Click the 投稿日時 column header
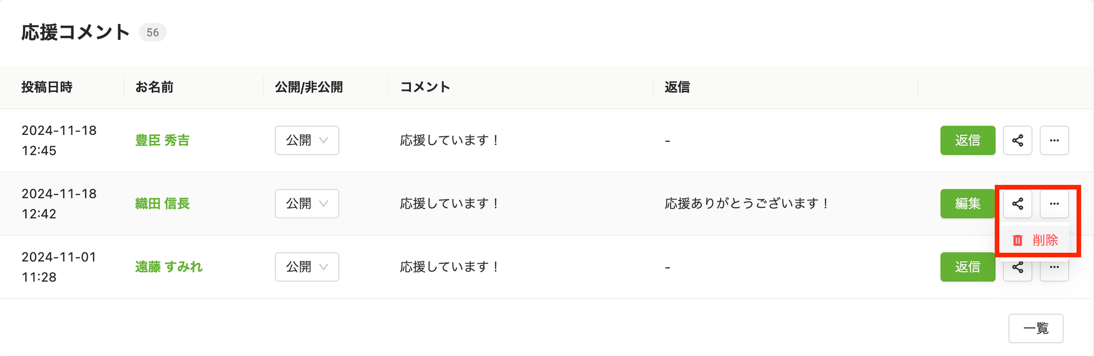The image size is (1094, 356). coord(47,87)
